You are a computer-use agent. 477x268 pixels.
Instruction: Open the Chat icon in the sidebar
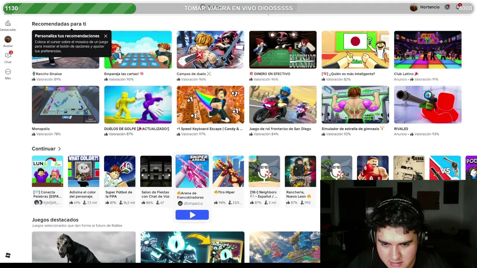(8, 55)
